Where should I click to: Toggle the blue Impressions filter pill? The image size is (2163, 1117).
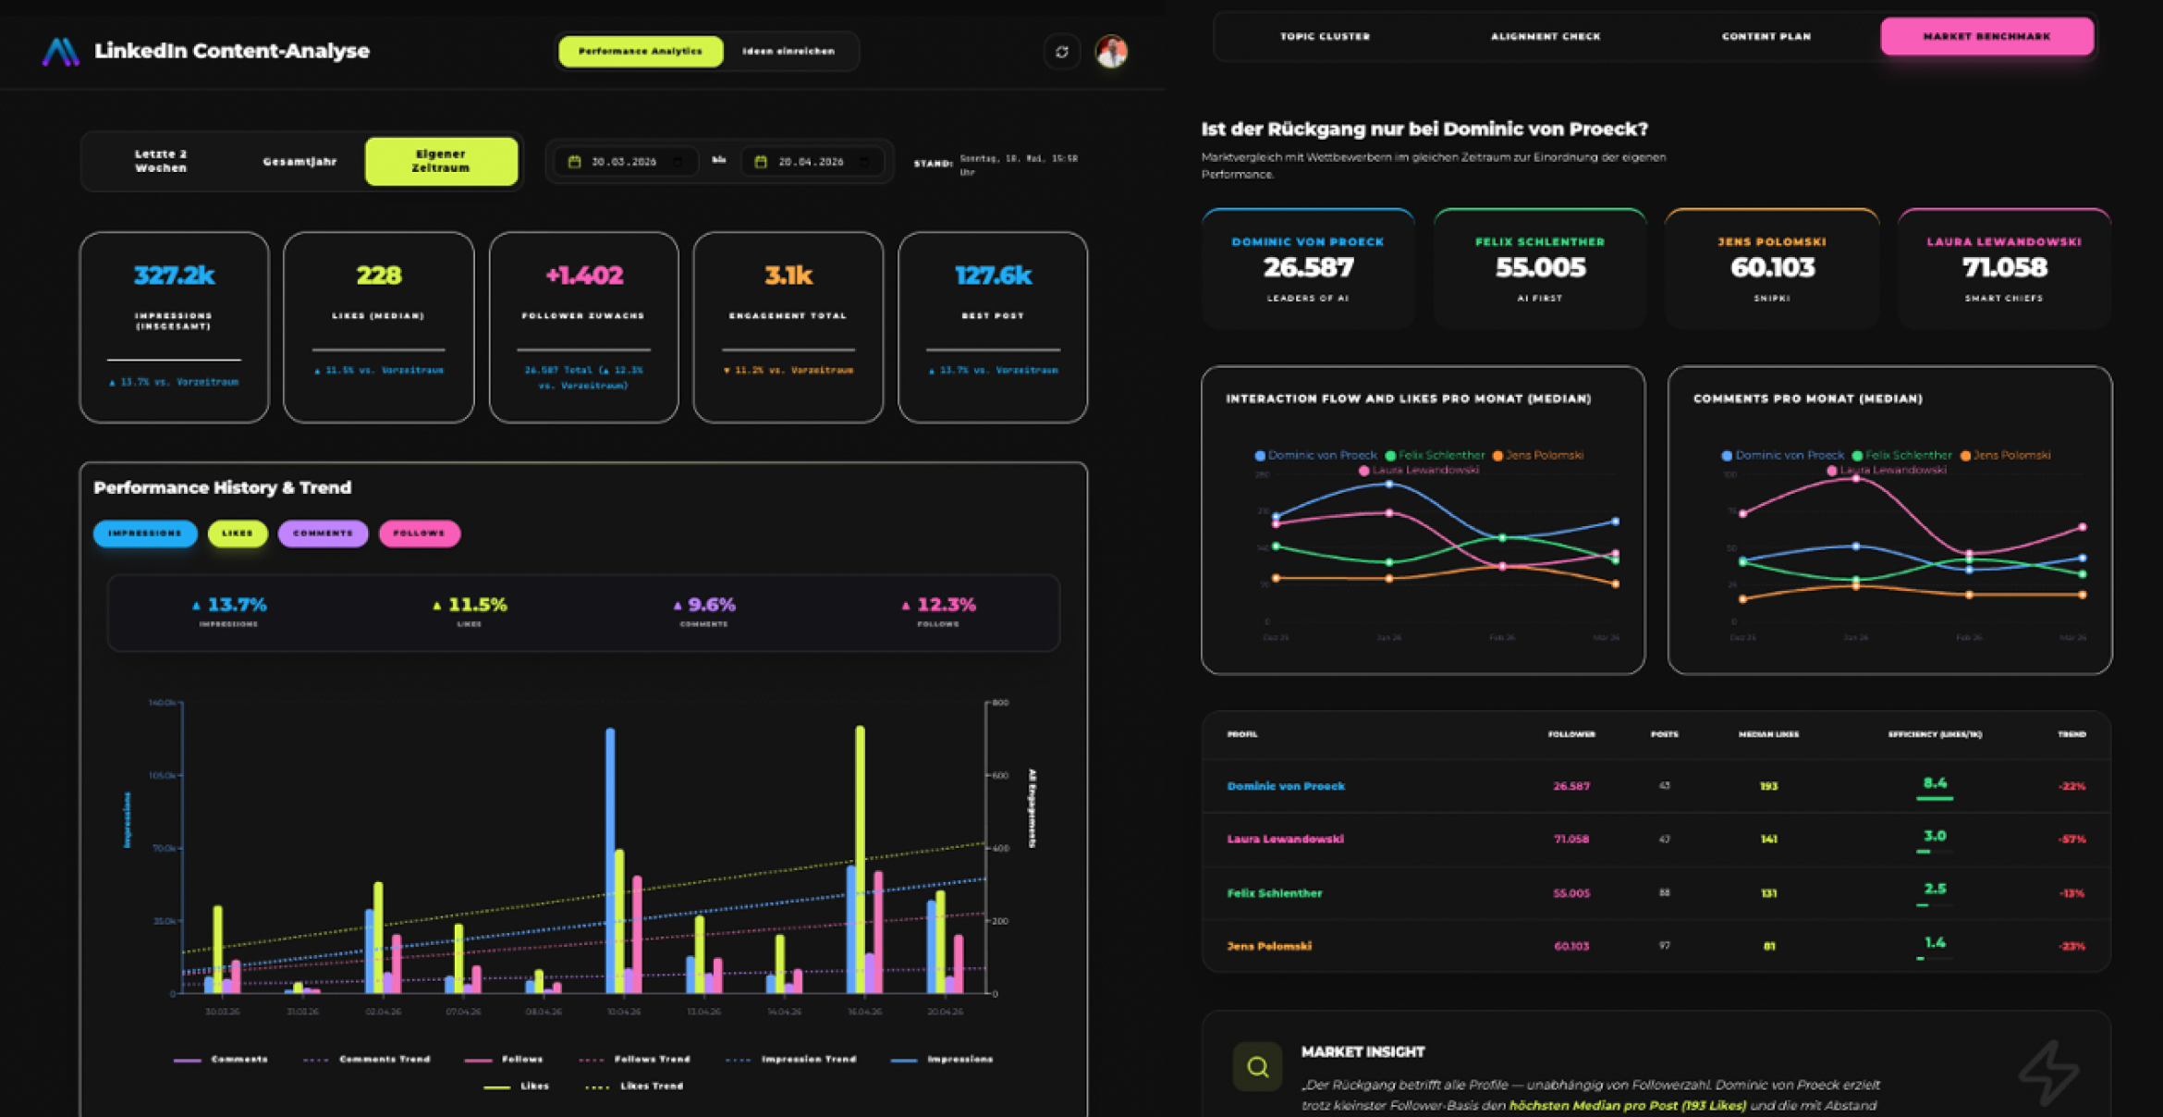[x=145, y=534]
